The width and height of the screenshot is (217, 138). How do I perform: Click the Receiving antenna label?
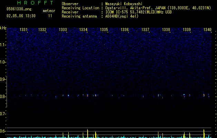79,16
